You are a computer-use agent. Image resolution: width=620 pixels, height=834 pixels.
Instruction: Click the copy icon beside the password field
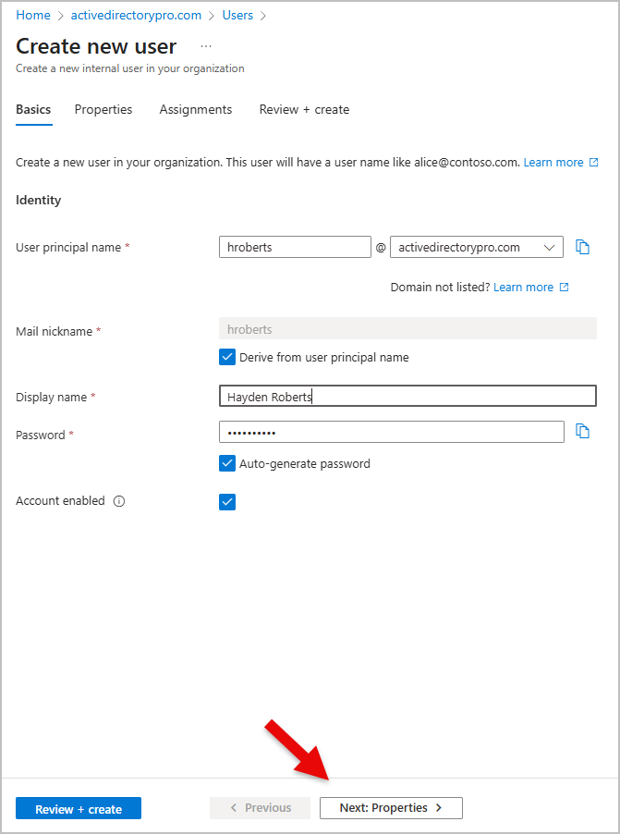point(582,432)
